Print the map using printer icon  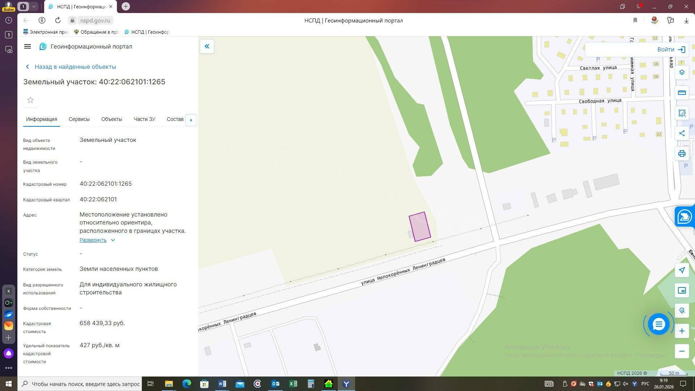pos(682,154)
